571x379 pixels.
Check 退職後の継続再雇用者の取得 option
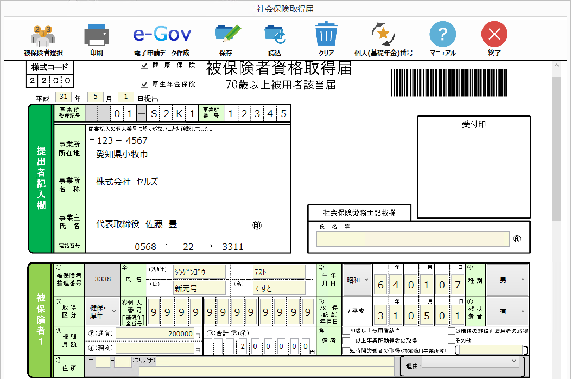(x=452, y=331)
